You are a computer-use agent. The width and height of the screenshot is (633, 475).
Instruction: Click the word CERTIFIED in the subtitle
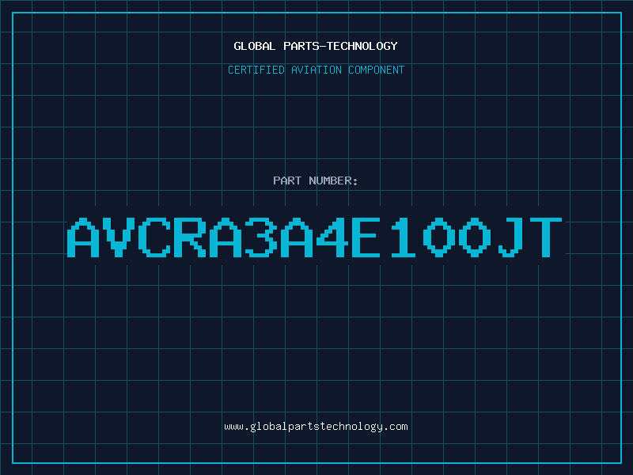pos(256,70)
